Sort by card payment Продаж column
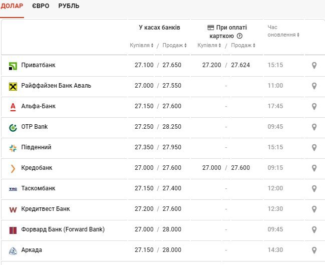The width and height of the screenshot is (325, 265). pyautogui.click(x=243, y=46)
